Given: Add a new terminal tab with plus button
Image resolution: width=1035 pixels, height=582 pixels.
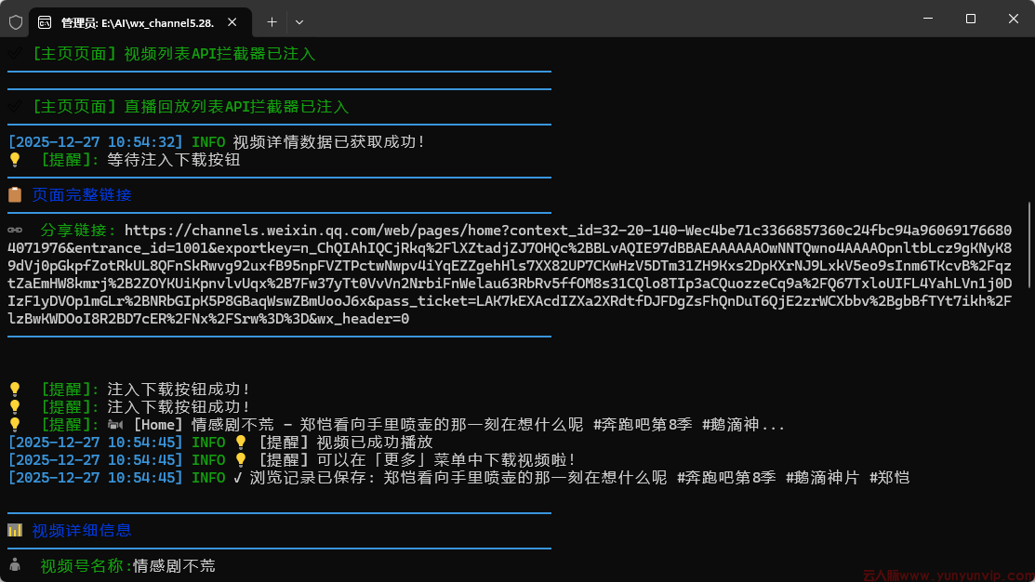Looking at the screenshot, I should pos(272,21).
